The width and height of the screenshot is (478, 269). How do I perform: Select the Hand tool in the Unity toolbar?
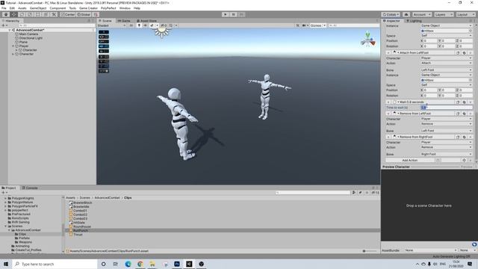(6, 14)
